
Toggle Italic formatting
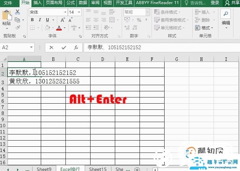point(40,20)
